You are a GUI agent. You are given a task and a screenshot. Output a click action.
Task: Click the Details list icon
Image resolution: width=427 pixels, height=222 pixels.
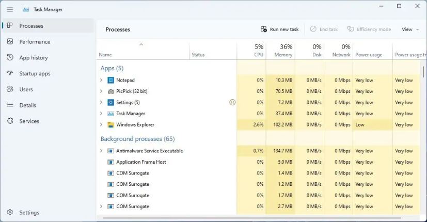[x=10, y=105]
